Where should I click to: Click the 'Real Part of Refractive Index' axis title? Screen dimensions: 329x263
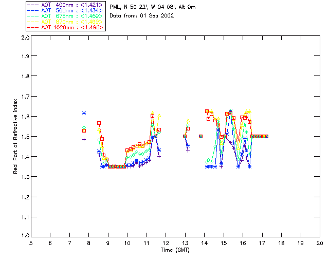pos(16,136)
